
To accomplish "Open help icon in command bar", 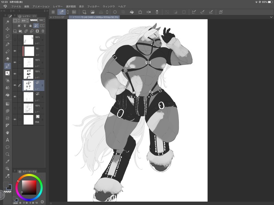I will [x=221, y=12].
